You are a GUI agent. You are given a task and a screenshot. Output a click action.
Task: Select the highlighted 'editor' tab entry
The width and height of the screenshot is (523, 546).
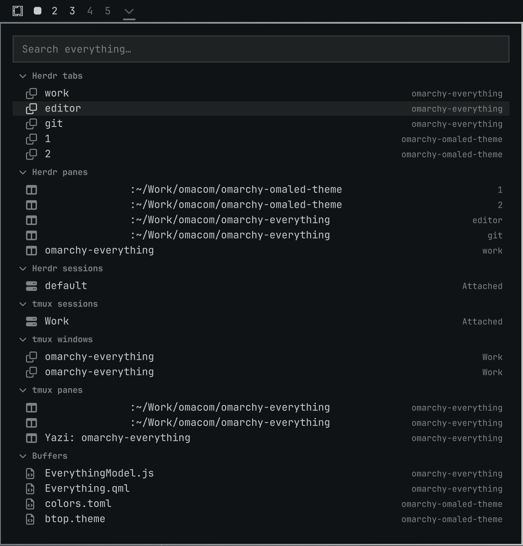[261, 109]
